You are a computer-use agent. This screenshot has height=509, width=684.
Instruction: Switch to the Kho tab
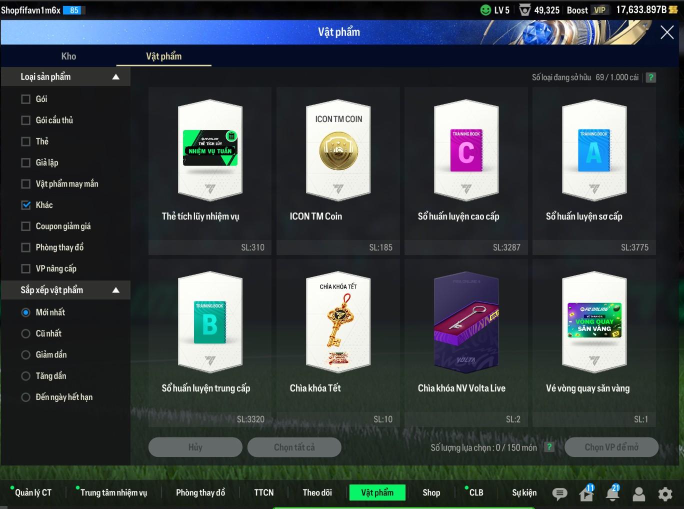(x=68, y=56)
